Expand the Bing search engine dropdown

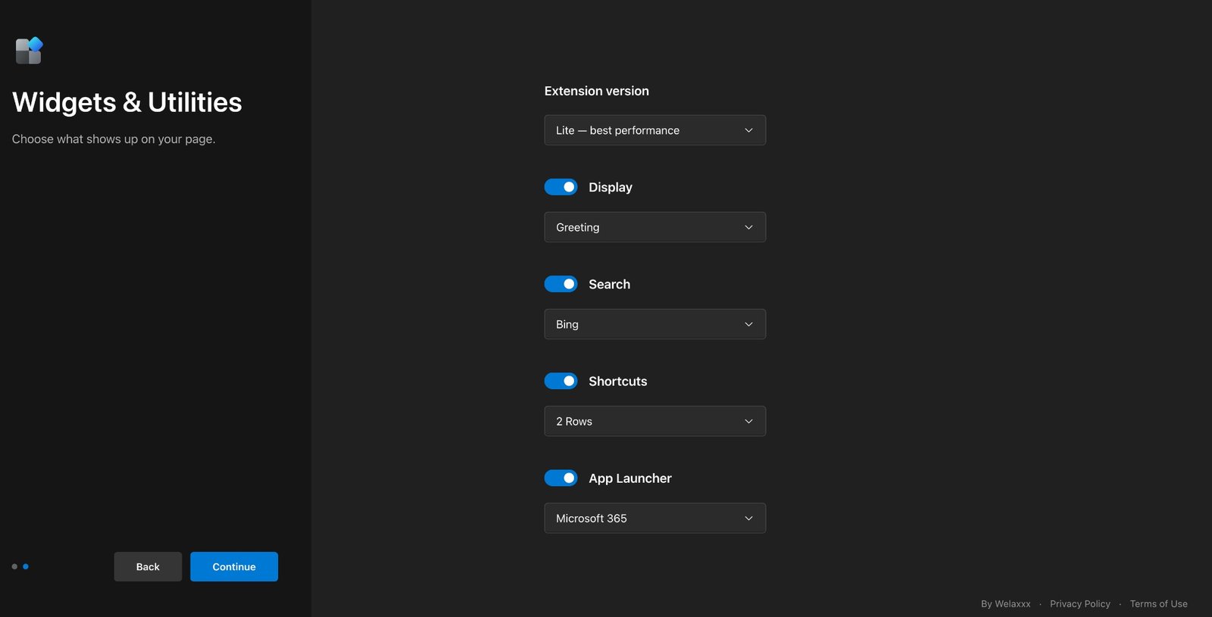654,324
